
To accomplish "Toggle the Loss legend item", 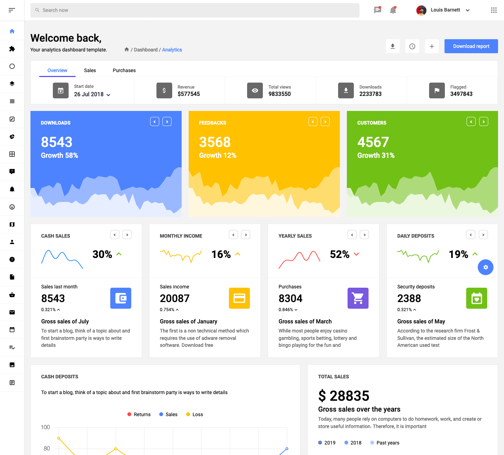I will tap(195, 414).
